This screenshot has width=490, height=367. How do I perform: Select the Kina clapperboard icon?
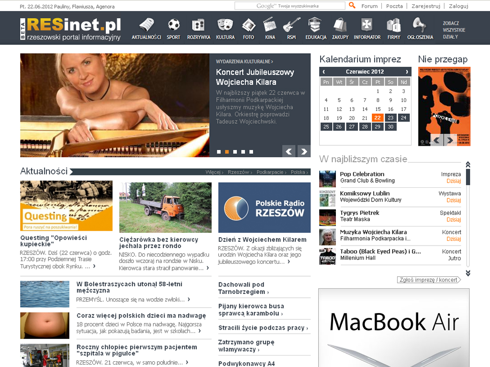tap(270, 25)
